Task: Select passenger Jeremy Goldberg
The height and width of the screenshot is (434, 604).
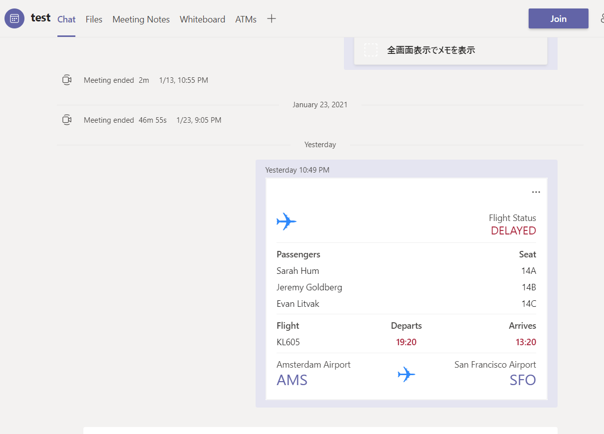Action: pyautogui.click(x=309, y=287)
